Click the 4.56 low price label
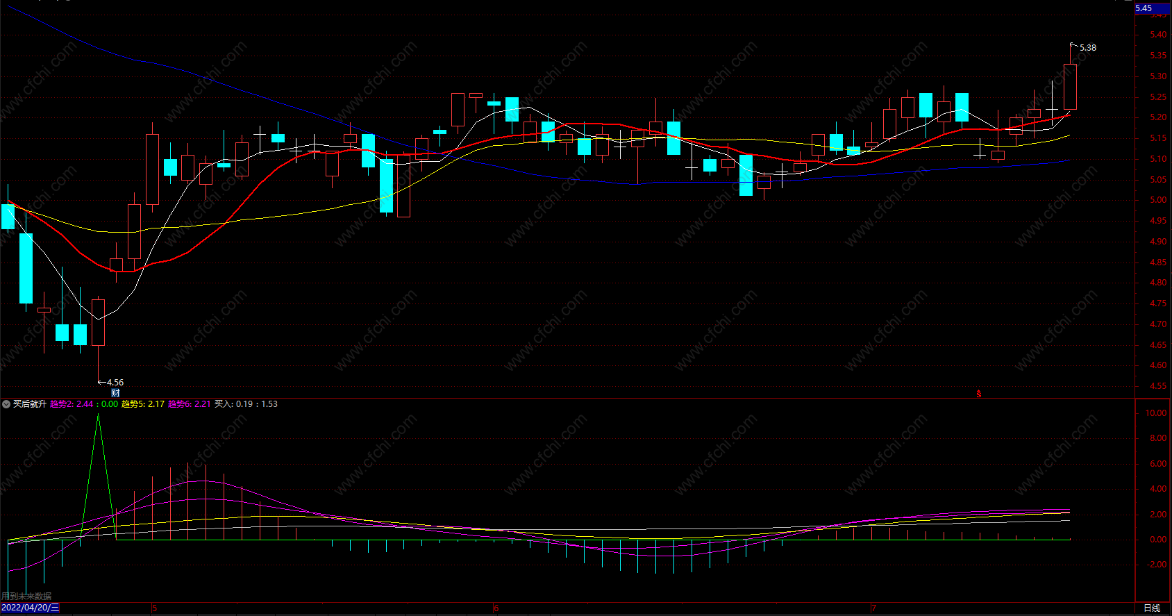1172x616 pixels. click(x=115, y=383)
